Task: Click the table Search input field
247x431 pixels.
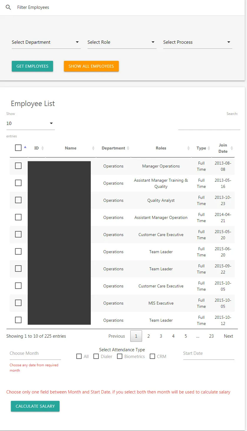Action: coord(209,124)
